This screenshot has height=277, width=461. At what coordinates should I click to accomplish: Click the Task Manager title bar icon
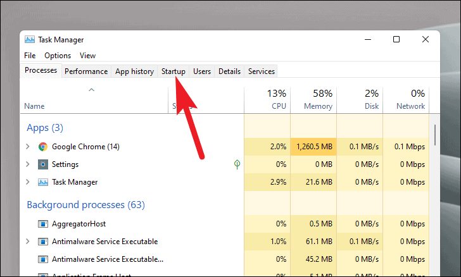coord(29,39)
